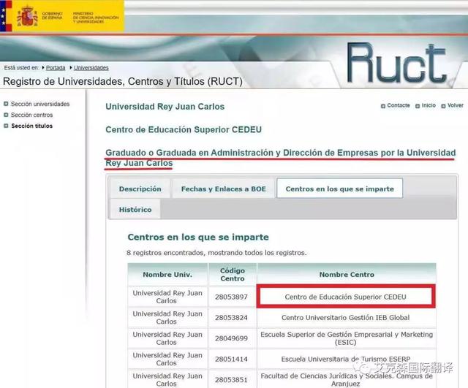Click the bullet icon beside Sección títulos
Image resolution: width=468 pixels, height=388 pixels.
pos(6,126)
